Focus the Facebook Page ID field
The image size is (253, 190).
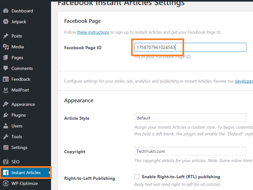(190, 47)
